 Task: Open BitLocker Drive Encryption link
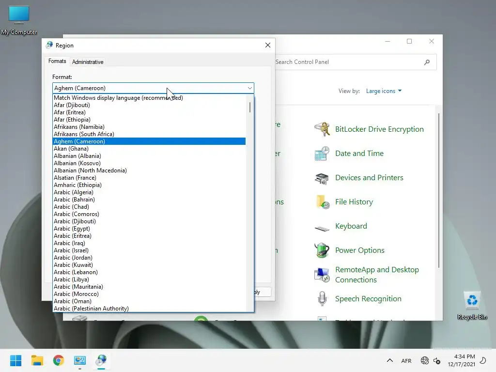point(379,129)
